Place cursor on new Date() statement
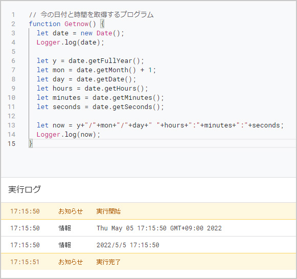This screenshot has width=297, height=279. 80,33
